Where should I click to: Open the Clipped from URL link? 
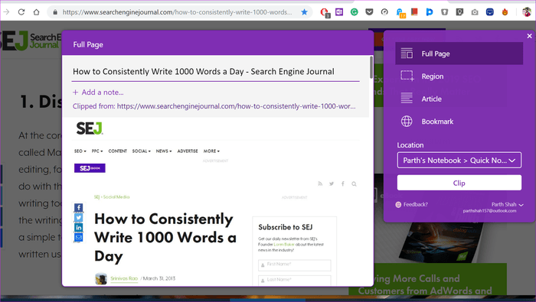click(236, 106)
